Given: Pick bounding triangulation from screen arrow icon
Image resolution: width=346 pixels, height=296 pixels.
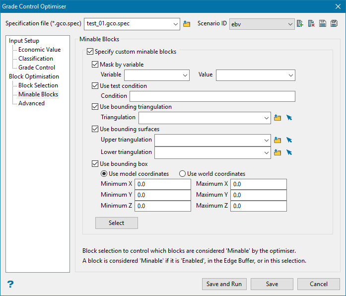Looking at the screenshot, I should click(x=289, y=118).
